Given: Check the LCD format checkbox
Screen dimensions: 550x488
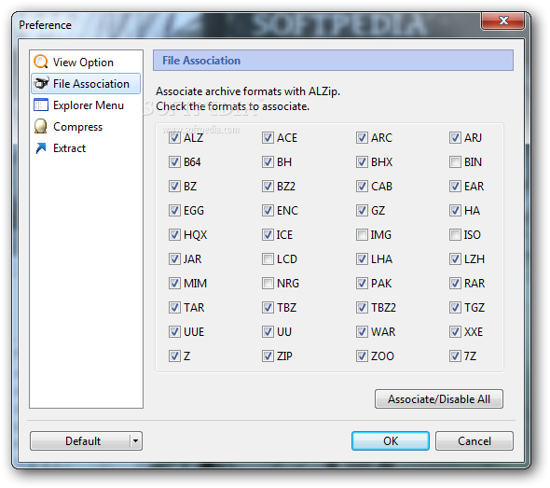Looking at the screenshot, I should pos(268,259).
